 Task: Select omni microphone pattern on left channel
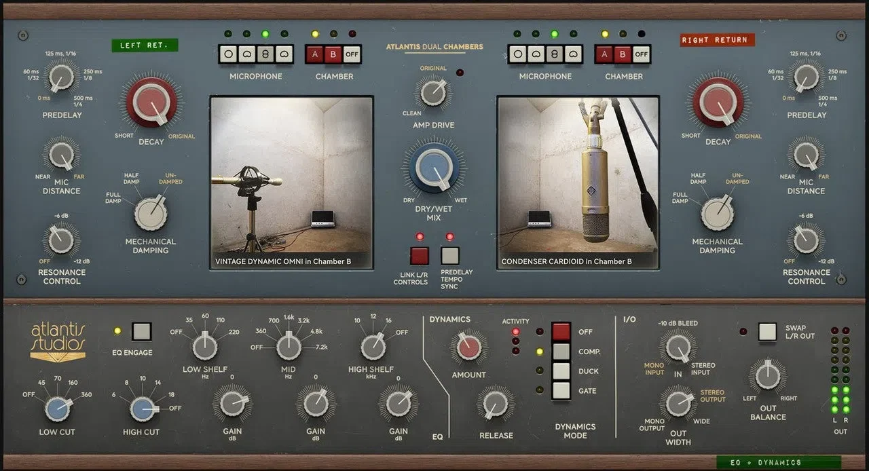(x=229, y=54)
